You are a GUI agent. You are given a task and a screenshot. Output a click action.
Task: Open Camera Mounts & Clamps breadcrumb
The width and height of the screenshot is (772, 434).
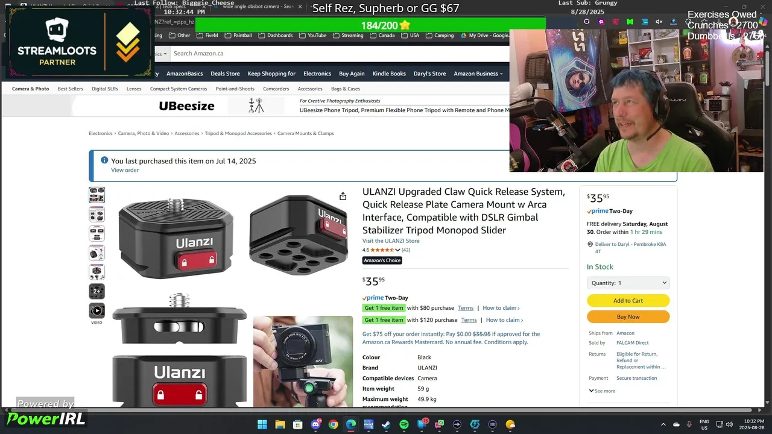(305, 133)
